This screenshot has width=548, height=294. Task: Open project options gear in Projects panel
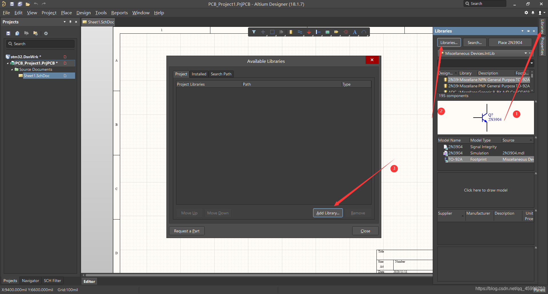coord(46,33)
